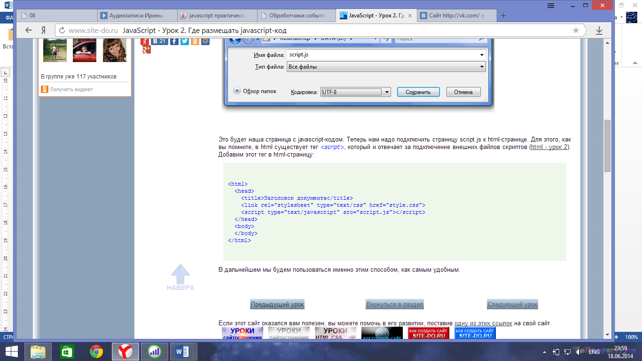Close the active JavaScript Урок 2 tab
This screenshot has height=361, width=642.
coord(410,16)
